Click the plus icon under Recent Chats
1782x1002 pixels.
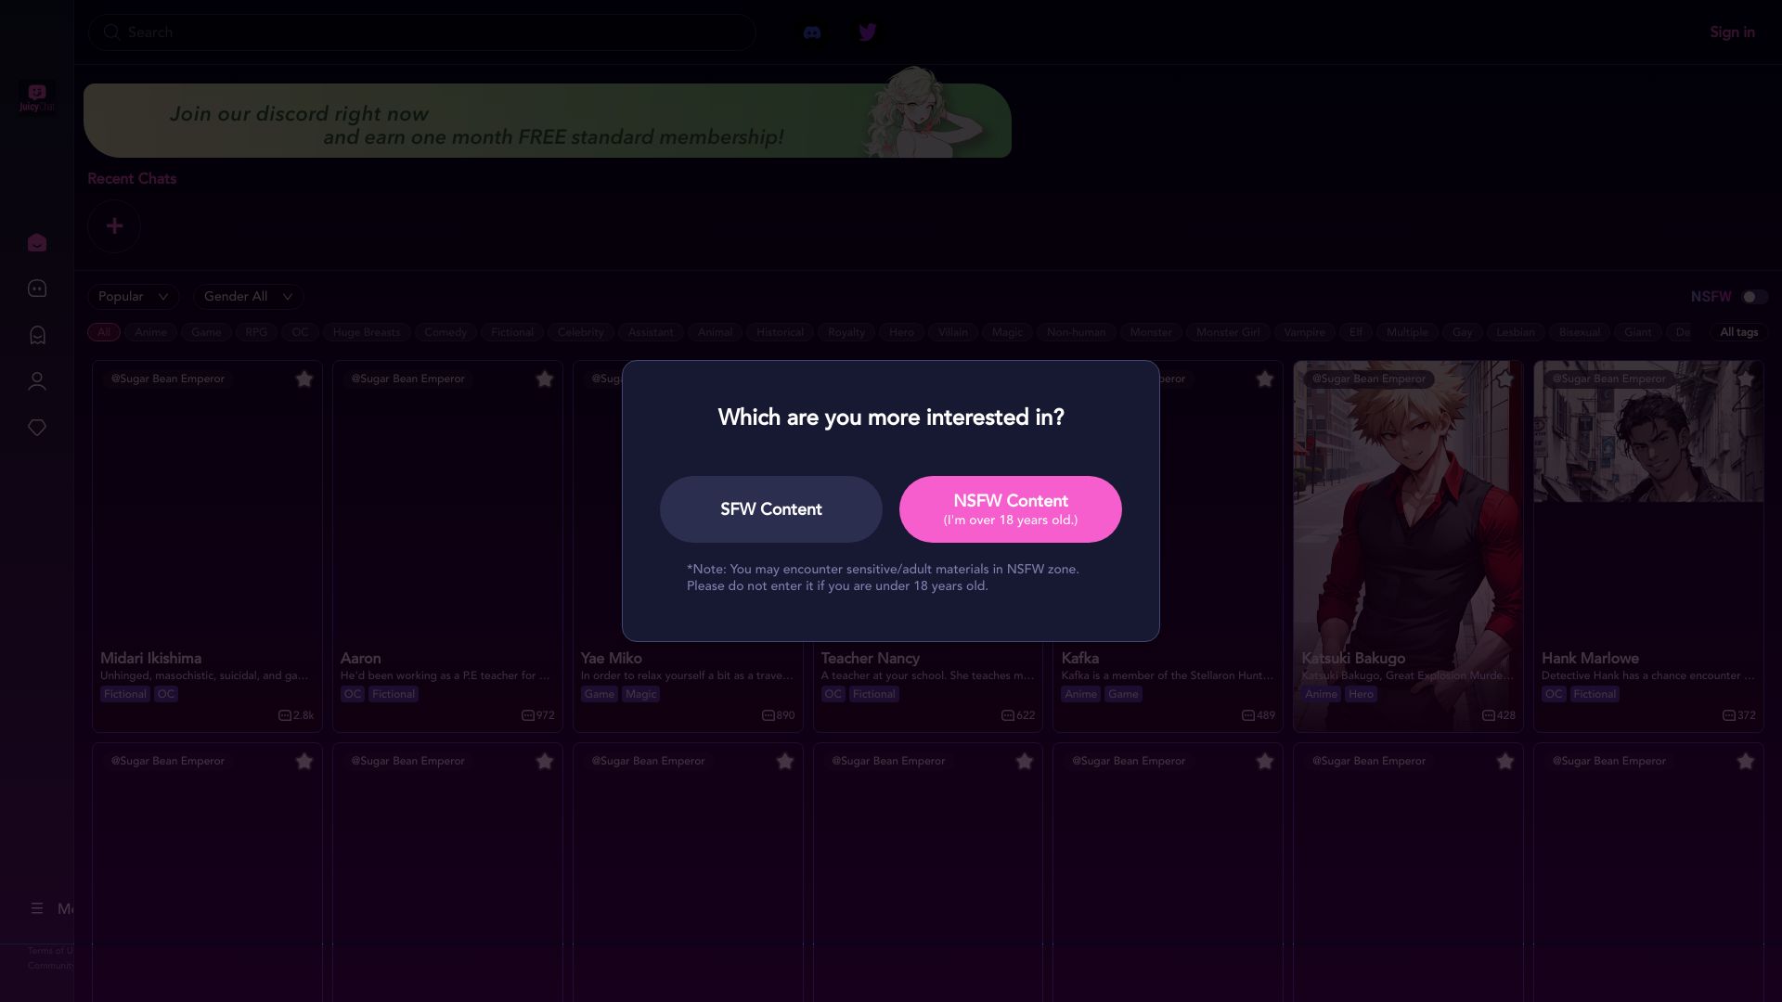coord(114,226)
